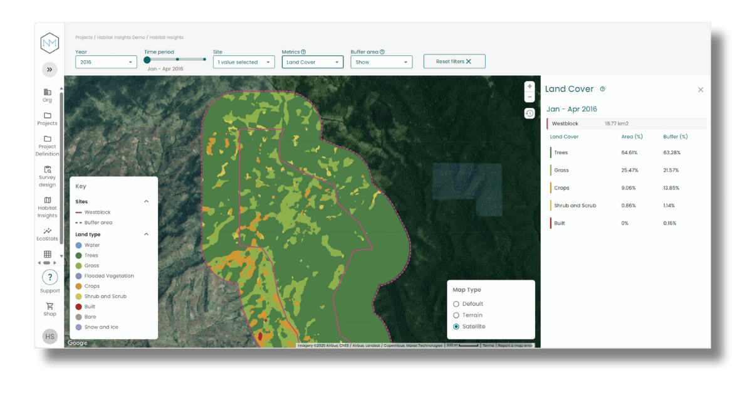
Task: Open the Survey design sidebar icon
Action: 48,176
